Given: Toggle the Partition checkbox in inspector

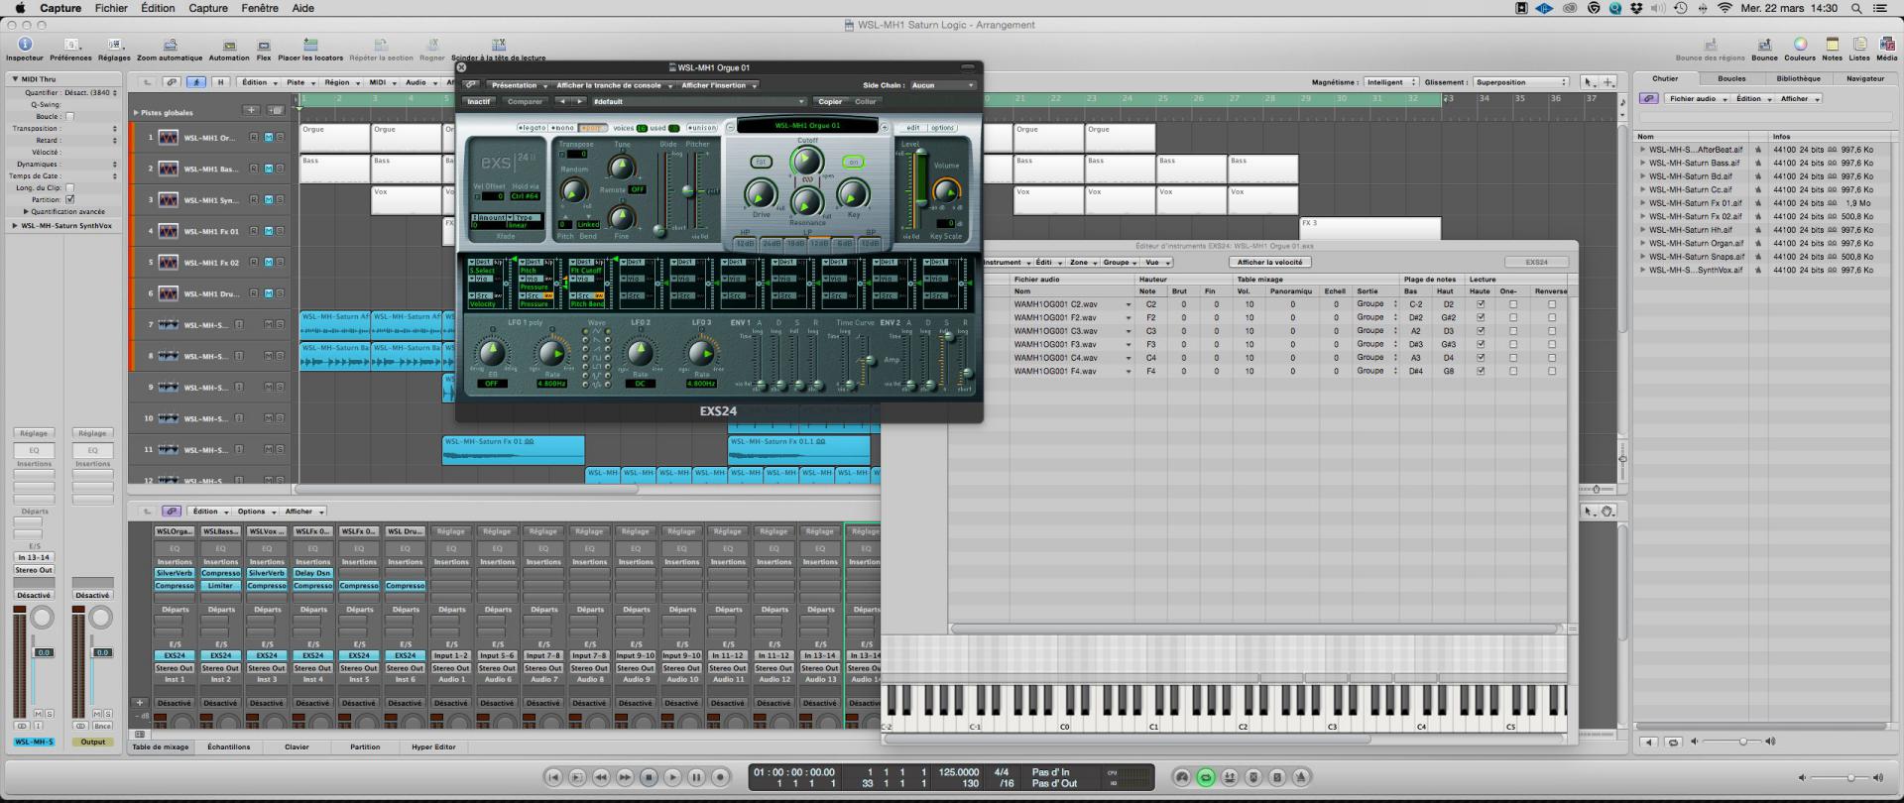Looking at the screenshot, I should tap(69, 199).
